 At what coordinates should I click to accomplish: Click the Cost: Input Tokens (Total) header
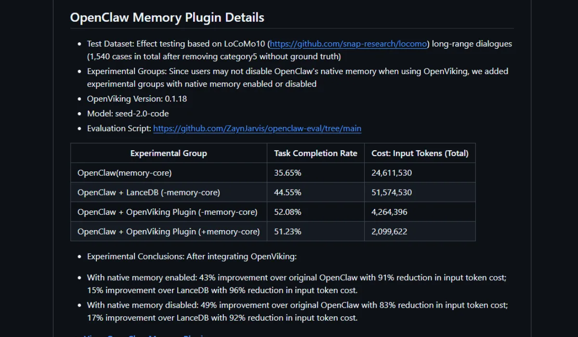tap(420, 154)
